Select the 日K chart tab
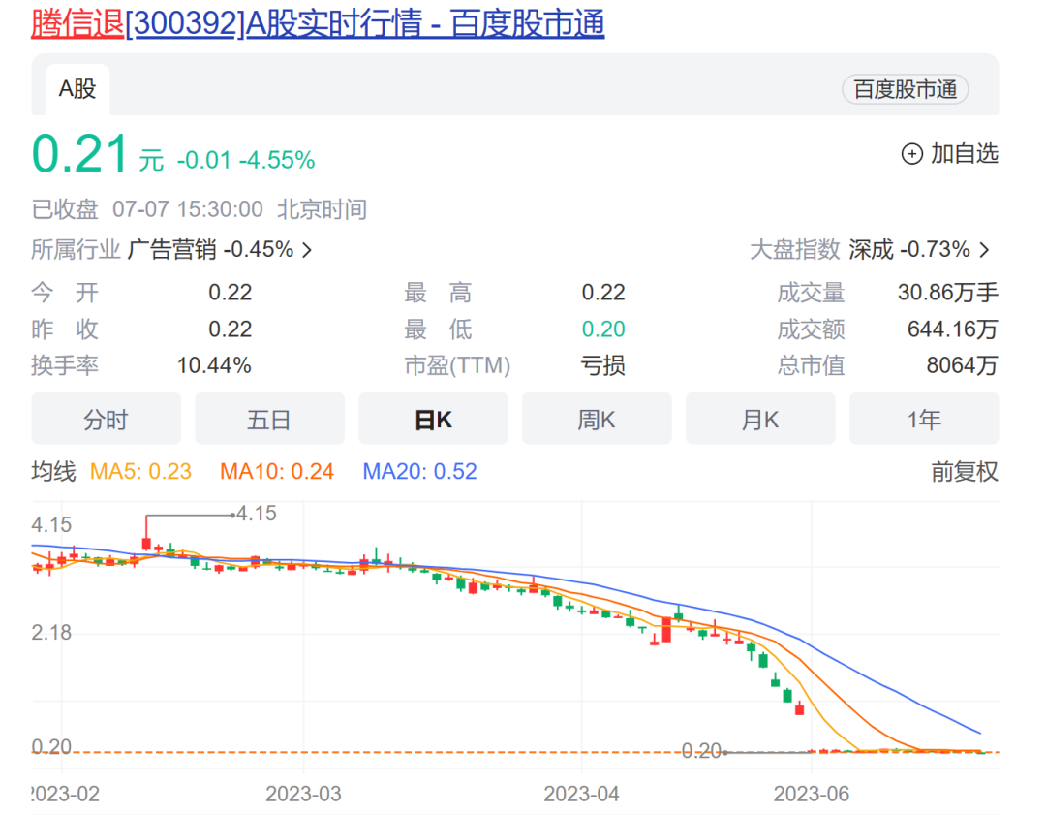The height and width of the screenshot is (815, 1046). coord(433,420)
